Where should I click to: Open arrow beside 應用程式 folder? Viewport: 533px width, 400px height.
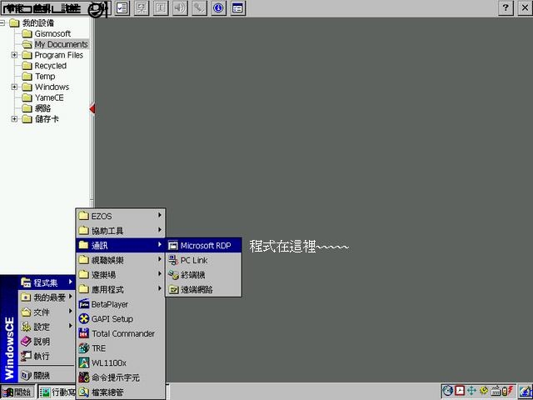point(159,288)
